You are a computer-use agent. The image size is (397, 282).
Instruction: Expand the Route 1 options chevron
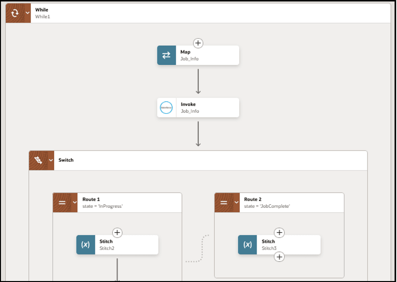tap(74, 203)
